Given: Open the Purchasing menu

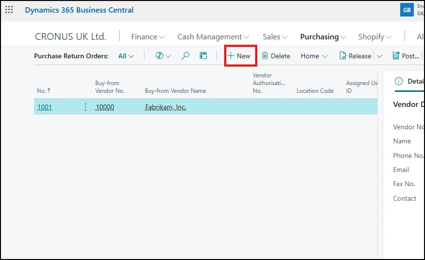Looking at the screenshot, I should (x=323, y=36).
